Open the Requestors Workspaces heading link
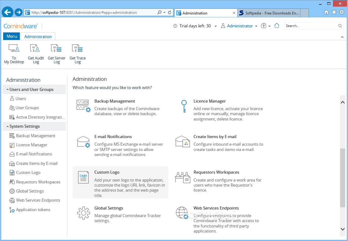 point(216,172)
